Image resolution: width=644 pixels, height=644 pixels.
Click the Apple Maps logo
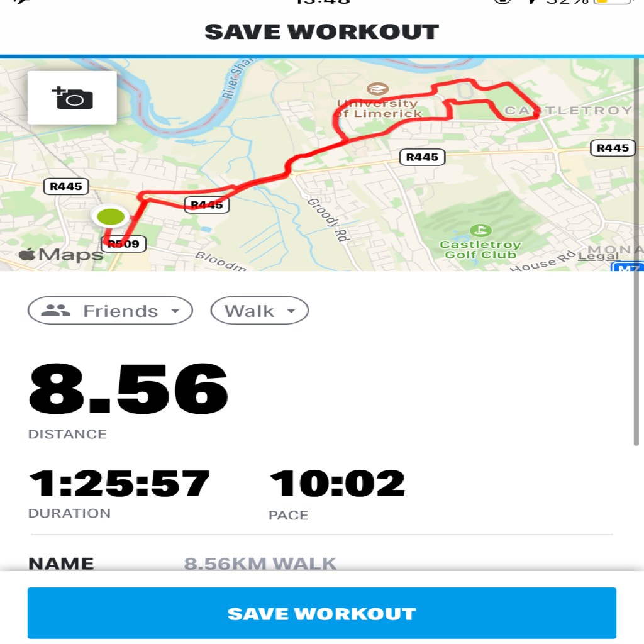pyautogui.click(x=61, y=255)
